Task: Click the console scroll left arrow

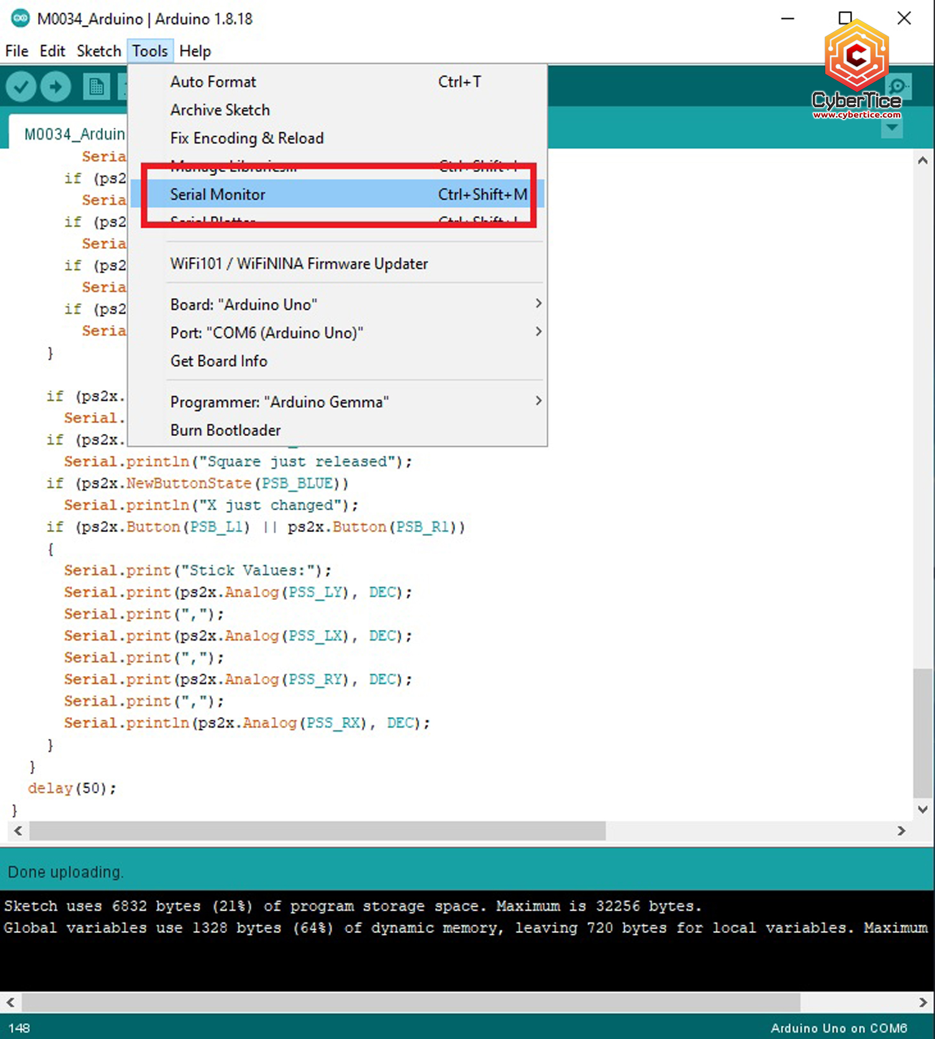Action: click(x=11, y=1002)
